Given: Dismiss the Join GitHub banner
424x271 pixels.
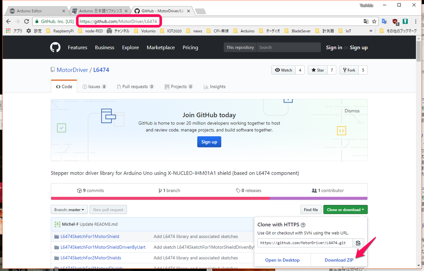Looking at the screenshot, I should (x=352, y=111).
